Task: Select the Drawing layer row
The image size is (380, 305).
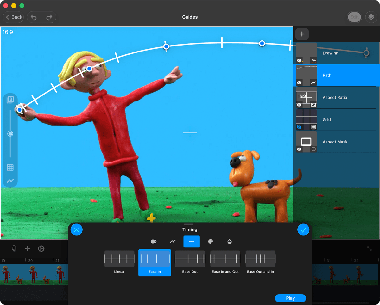Action: click(x=336, y=53)
